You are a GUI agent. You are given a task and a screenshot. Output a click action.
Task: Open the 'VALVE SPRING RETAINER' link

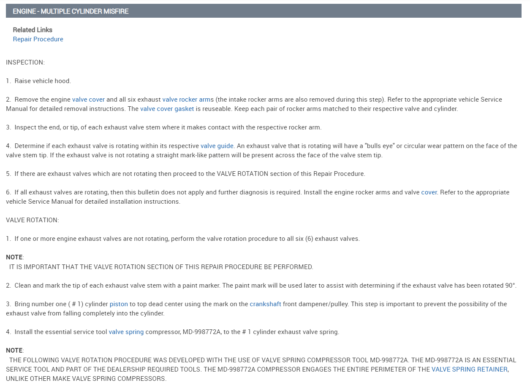(x=469, y=369)
